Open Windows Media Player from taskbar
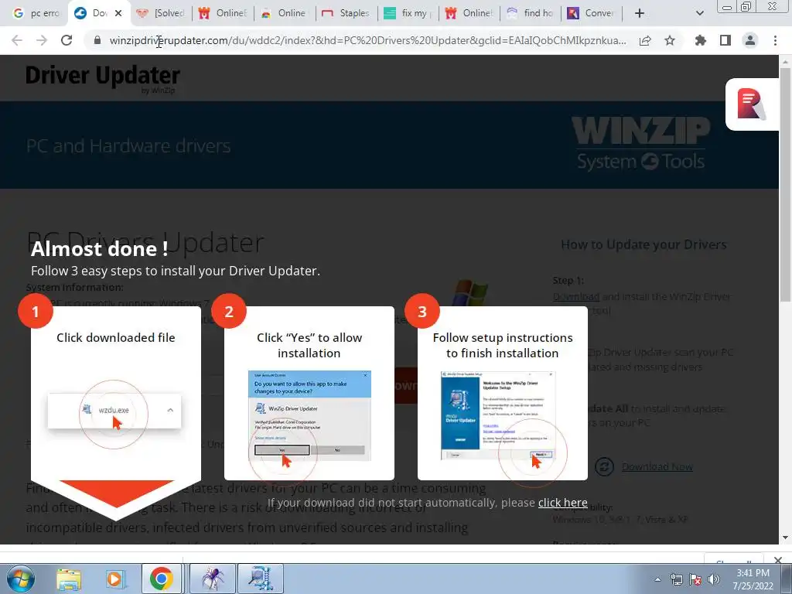The height and width of the screenshot is (594, 792). [114, 579]
